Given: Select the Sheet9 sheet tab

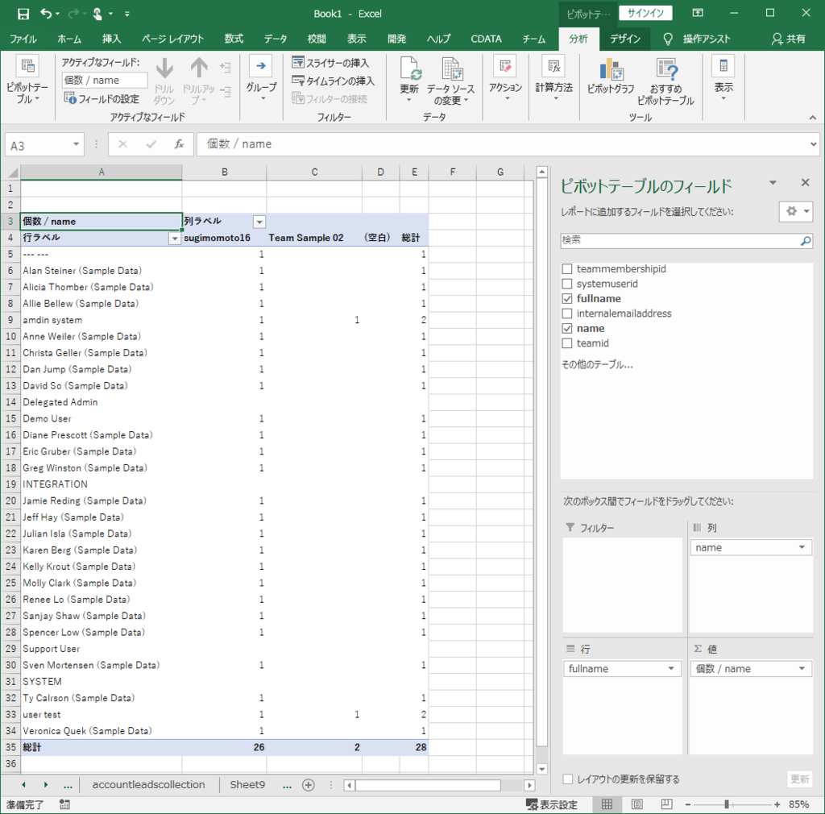Looking at the screenshot, I should [x=247, y=785].
